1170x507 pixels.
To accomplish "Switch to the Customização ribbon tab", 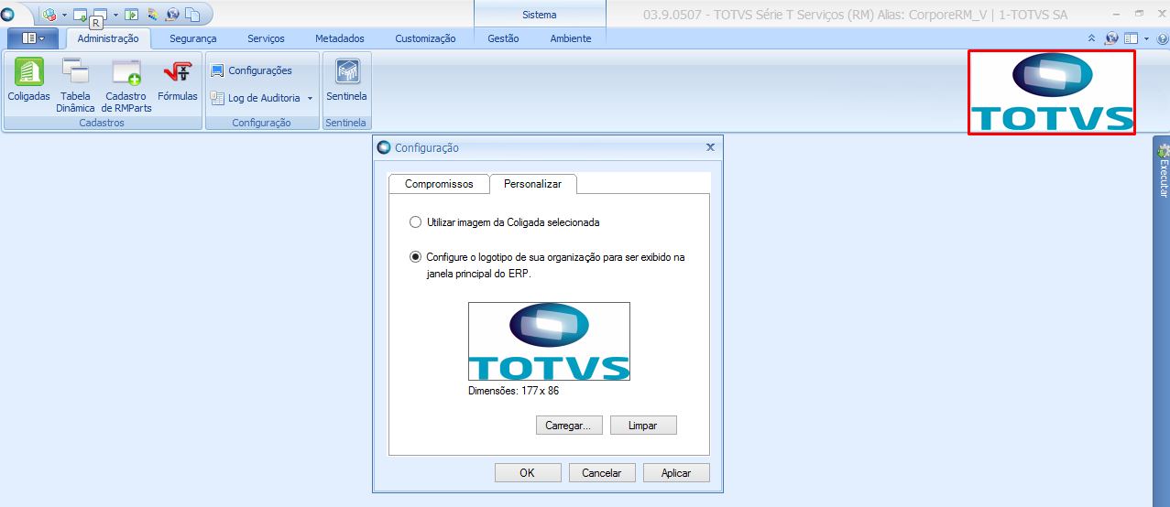I will [425, 38].
